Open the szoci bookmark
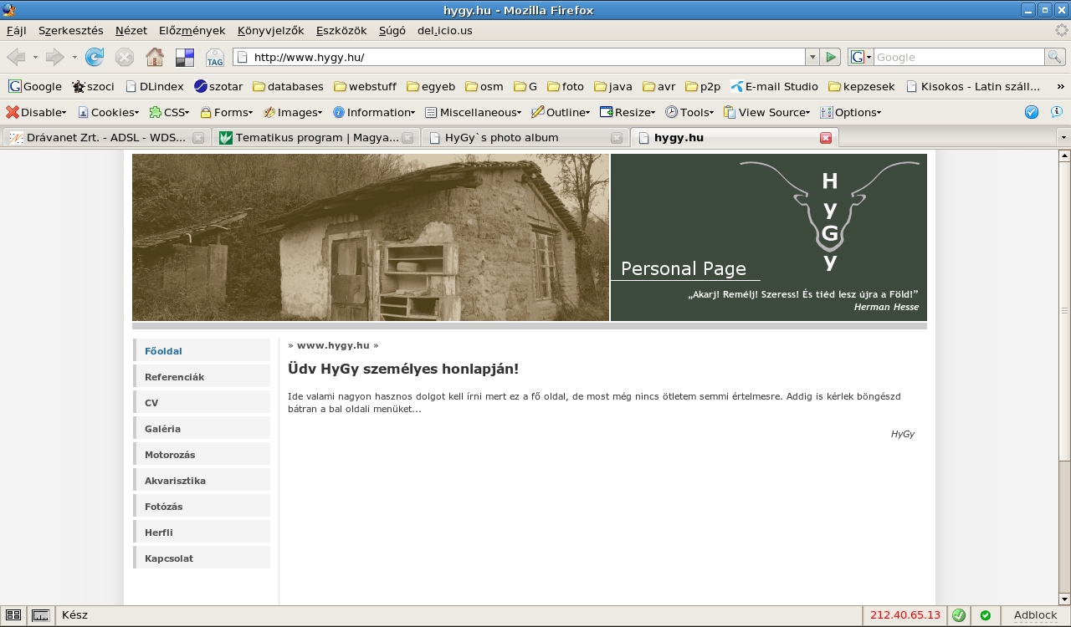 (x=94, y=86)
